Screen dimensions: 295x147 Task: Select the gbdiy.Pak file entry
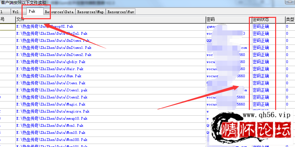pyautogui.click(x=51, y=62)
